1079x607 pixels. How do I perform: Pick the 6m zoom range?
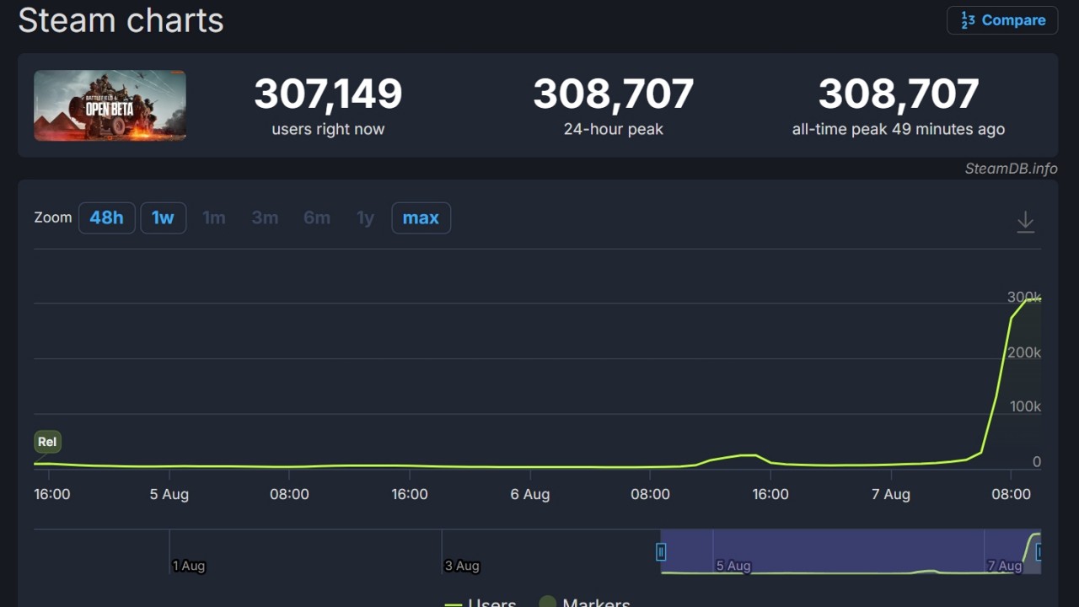point(316,218)
